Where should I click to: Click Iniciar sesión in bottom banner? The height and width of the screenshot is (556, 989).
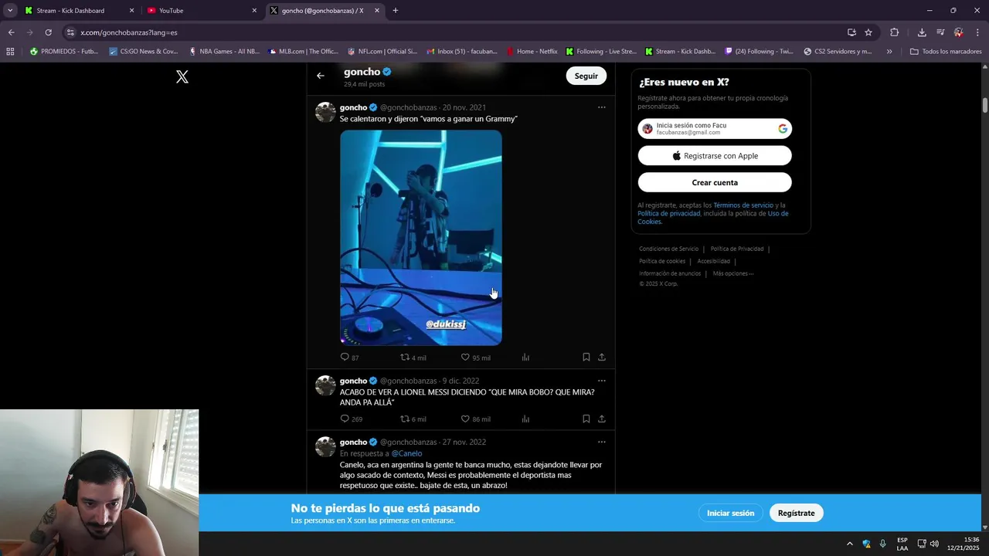730,513
